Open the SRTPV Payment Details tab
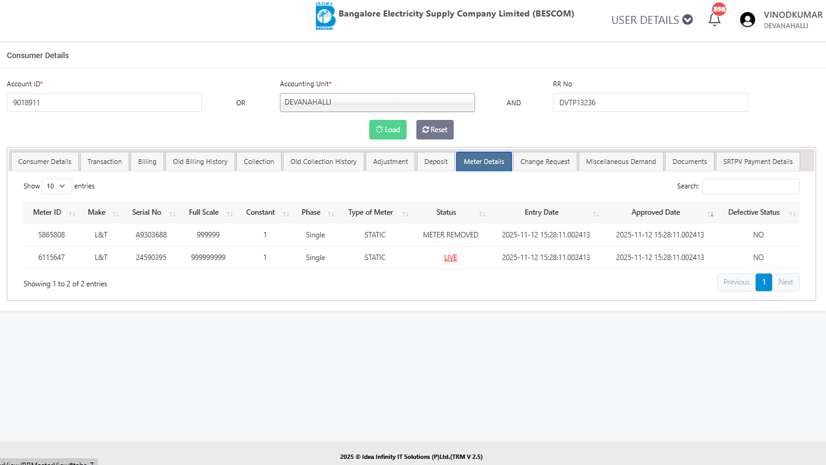The height and width of the screenshot is (465, 826). [757, 162]
